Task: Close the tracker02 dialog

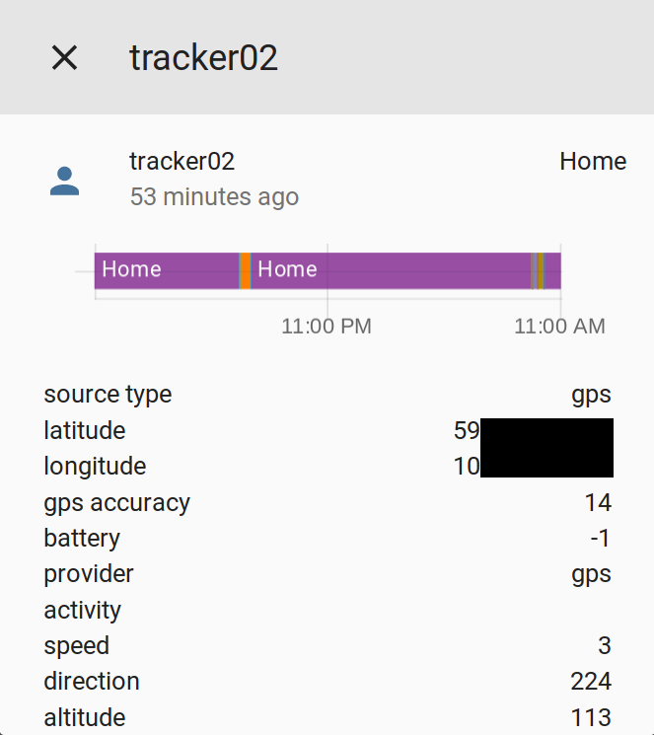Action: click(x=64, y=58)
